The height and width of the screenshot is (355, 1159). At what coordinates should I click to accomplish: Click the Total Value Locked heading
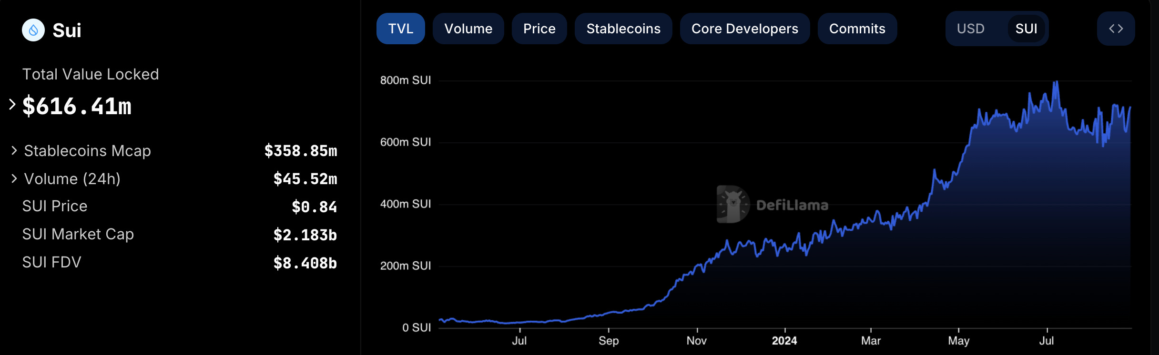[91, 74]
